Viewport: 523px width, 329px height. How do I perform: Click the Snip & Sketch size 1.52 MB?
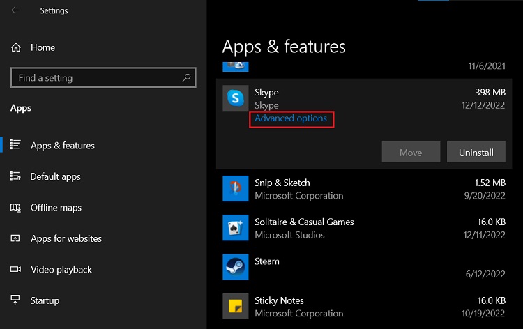(x=490, y=183)
